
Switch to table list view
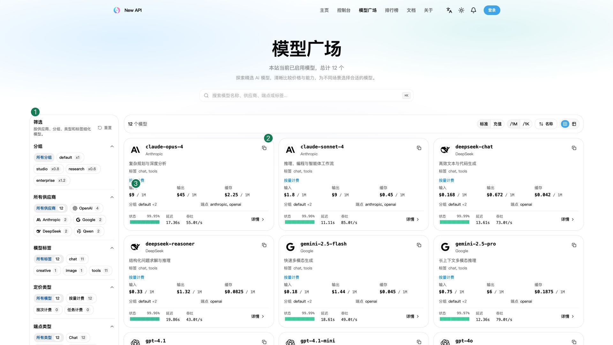pos(574,124)
